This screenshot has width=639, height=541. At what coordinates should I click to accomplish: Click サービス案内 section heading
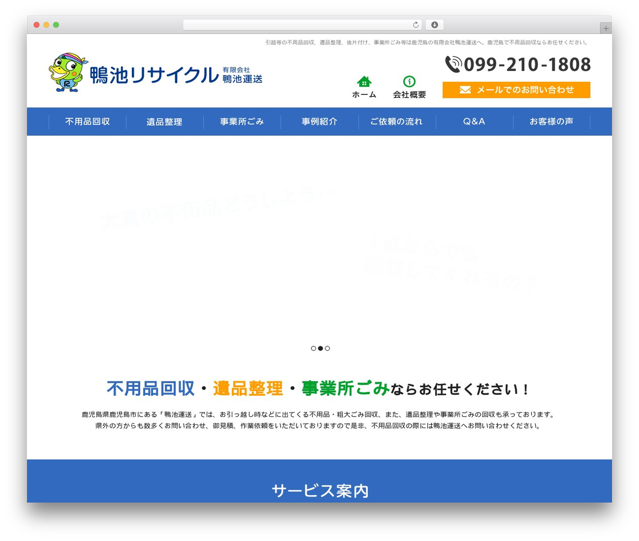[320, 491]
